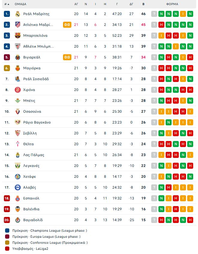Click the Athletic Bilbao club crest

point(18,46)
